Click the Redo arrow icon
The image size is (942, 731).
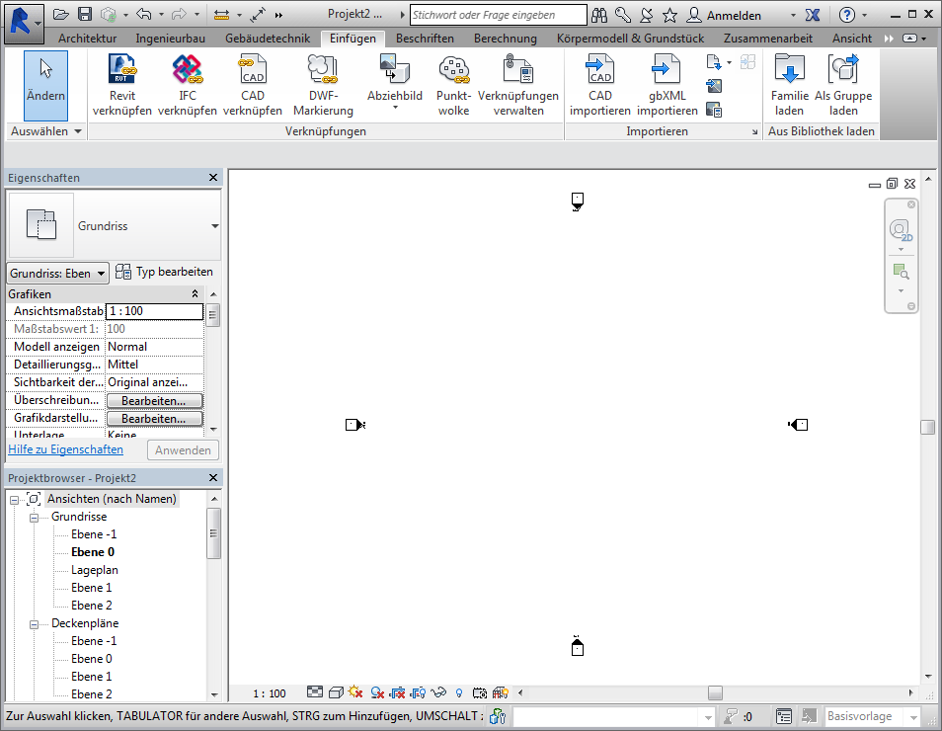coord(179,15)
